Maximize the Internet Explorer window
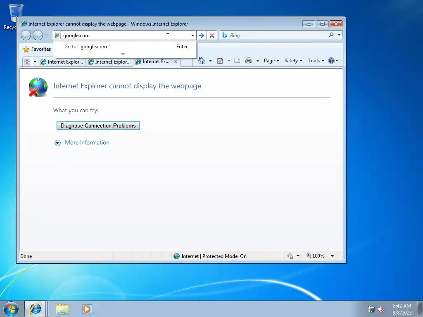The height and width of the screenshot is (317, 423). 322,24
